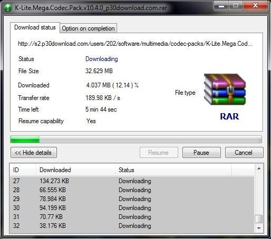Image resolution: width=271 pixels, height=239 pixels.
Task: Click the green download manager title bar icon
Action: (x=8, y=8)
